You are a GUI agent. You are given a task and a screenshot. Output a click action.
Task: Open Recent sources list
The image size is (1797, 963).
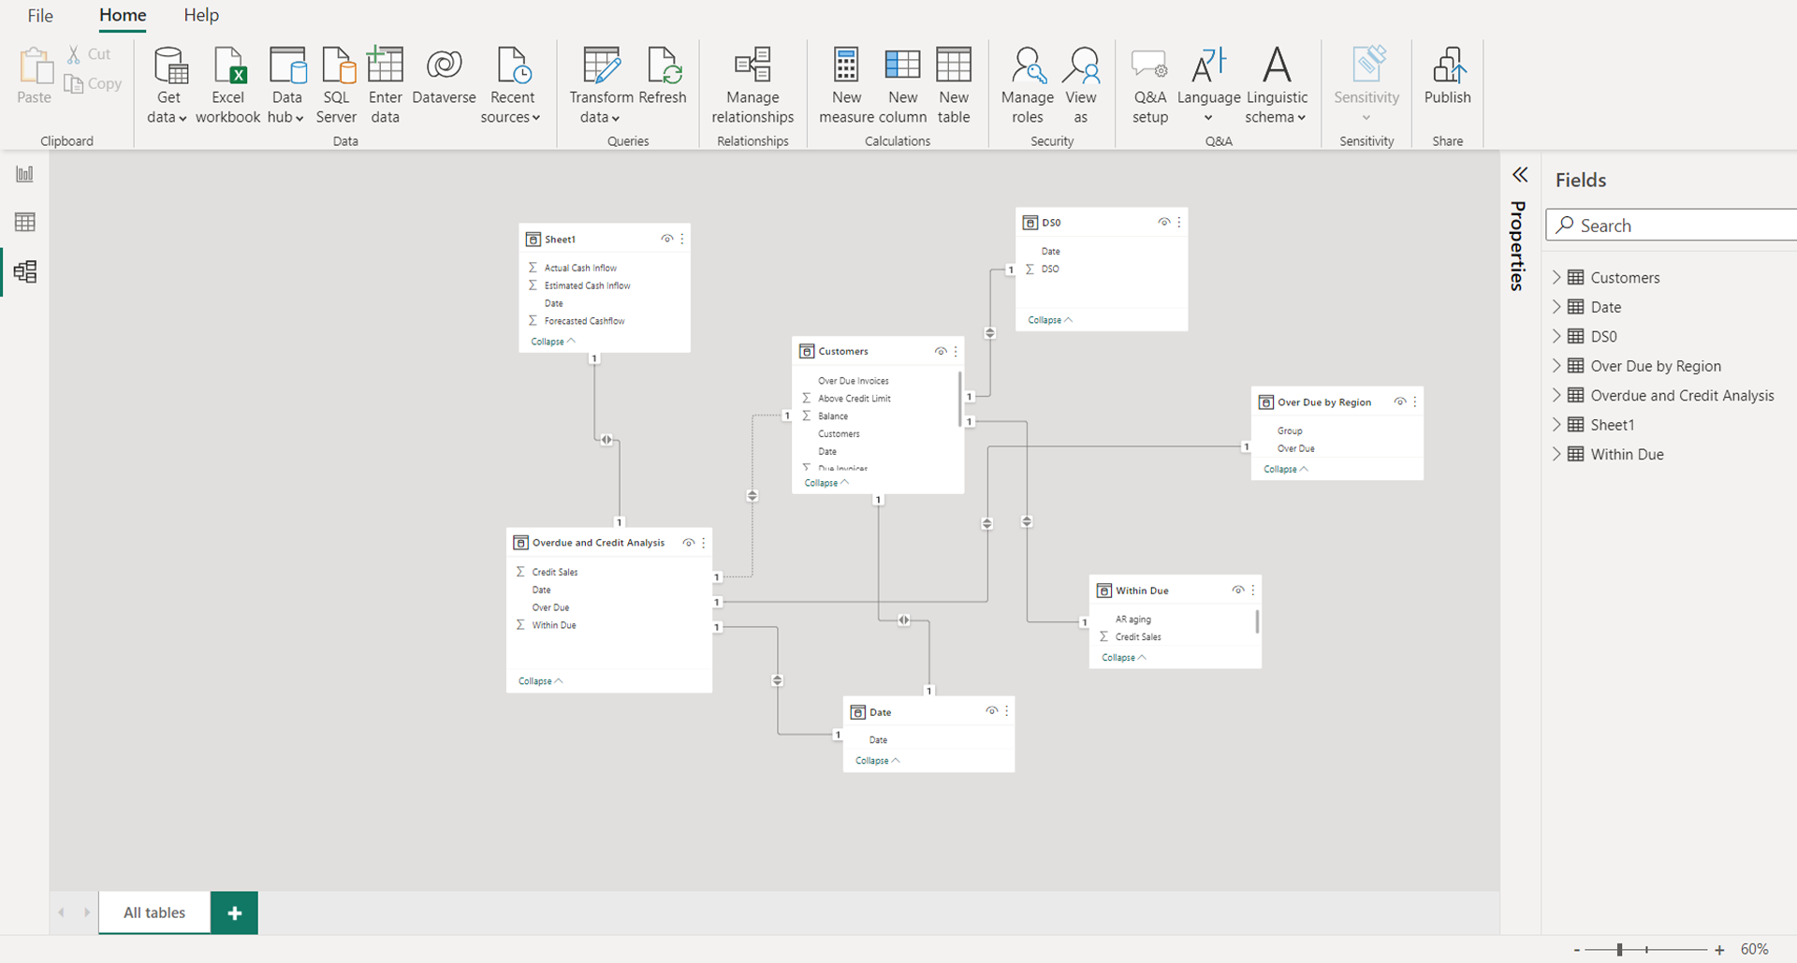pyautogui.click(x=511, y=85)
